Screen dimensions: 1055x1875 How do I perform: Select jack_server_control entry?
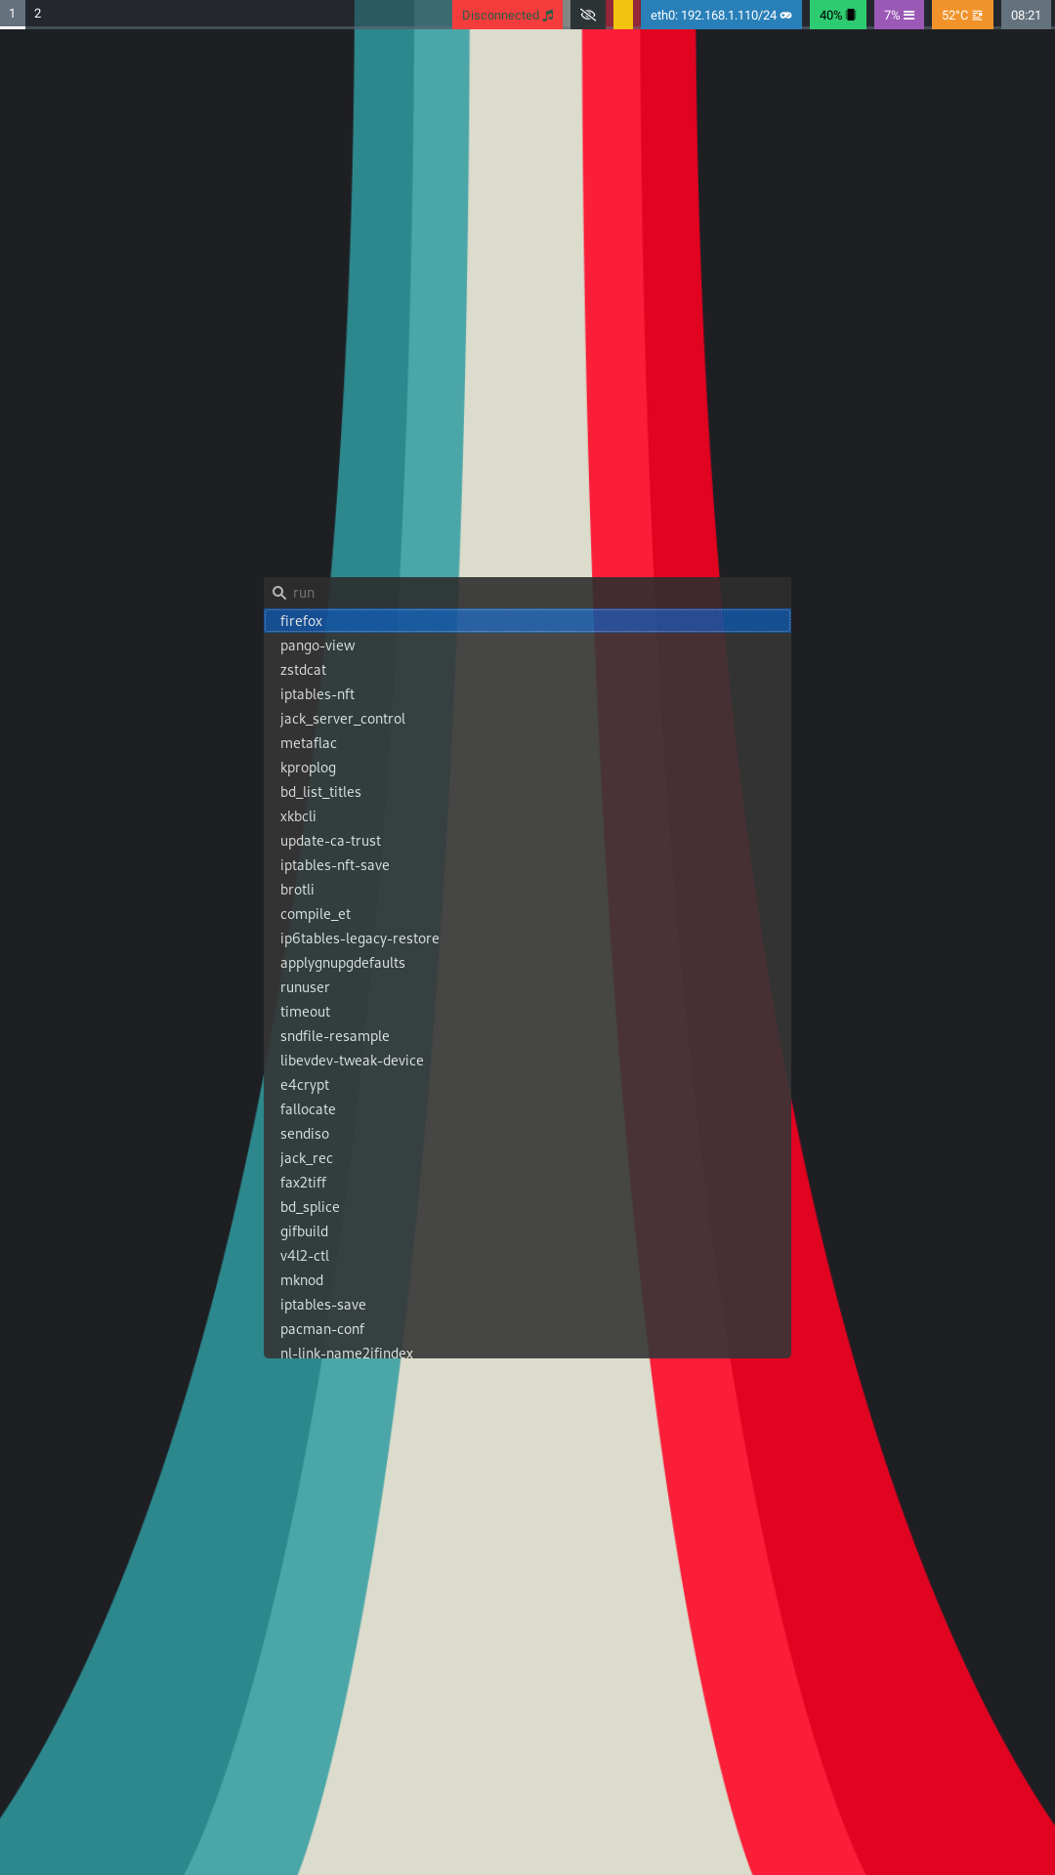527,719
